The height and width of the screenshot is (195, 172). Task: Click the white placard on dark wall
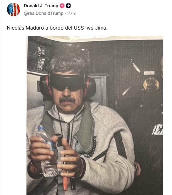pyautogui.click(x=149, y=73)
